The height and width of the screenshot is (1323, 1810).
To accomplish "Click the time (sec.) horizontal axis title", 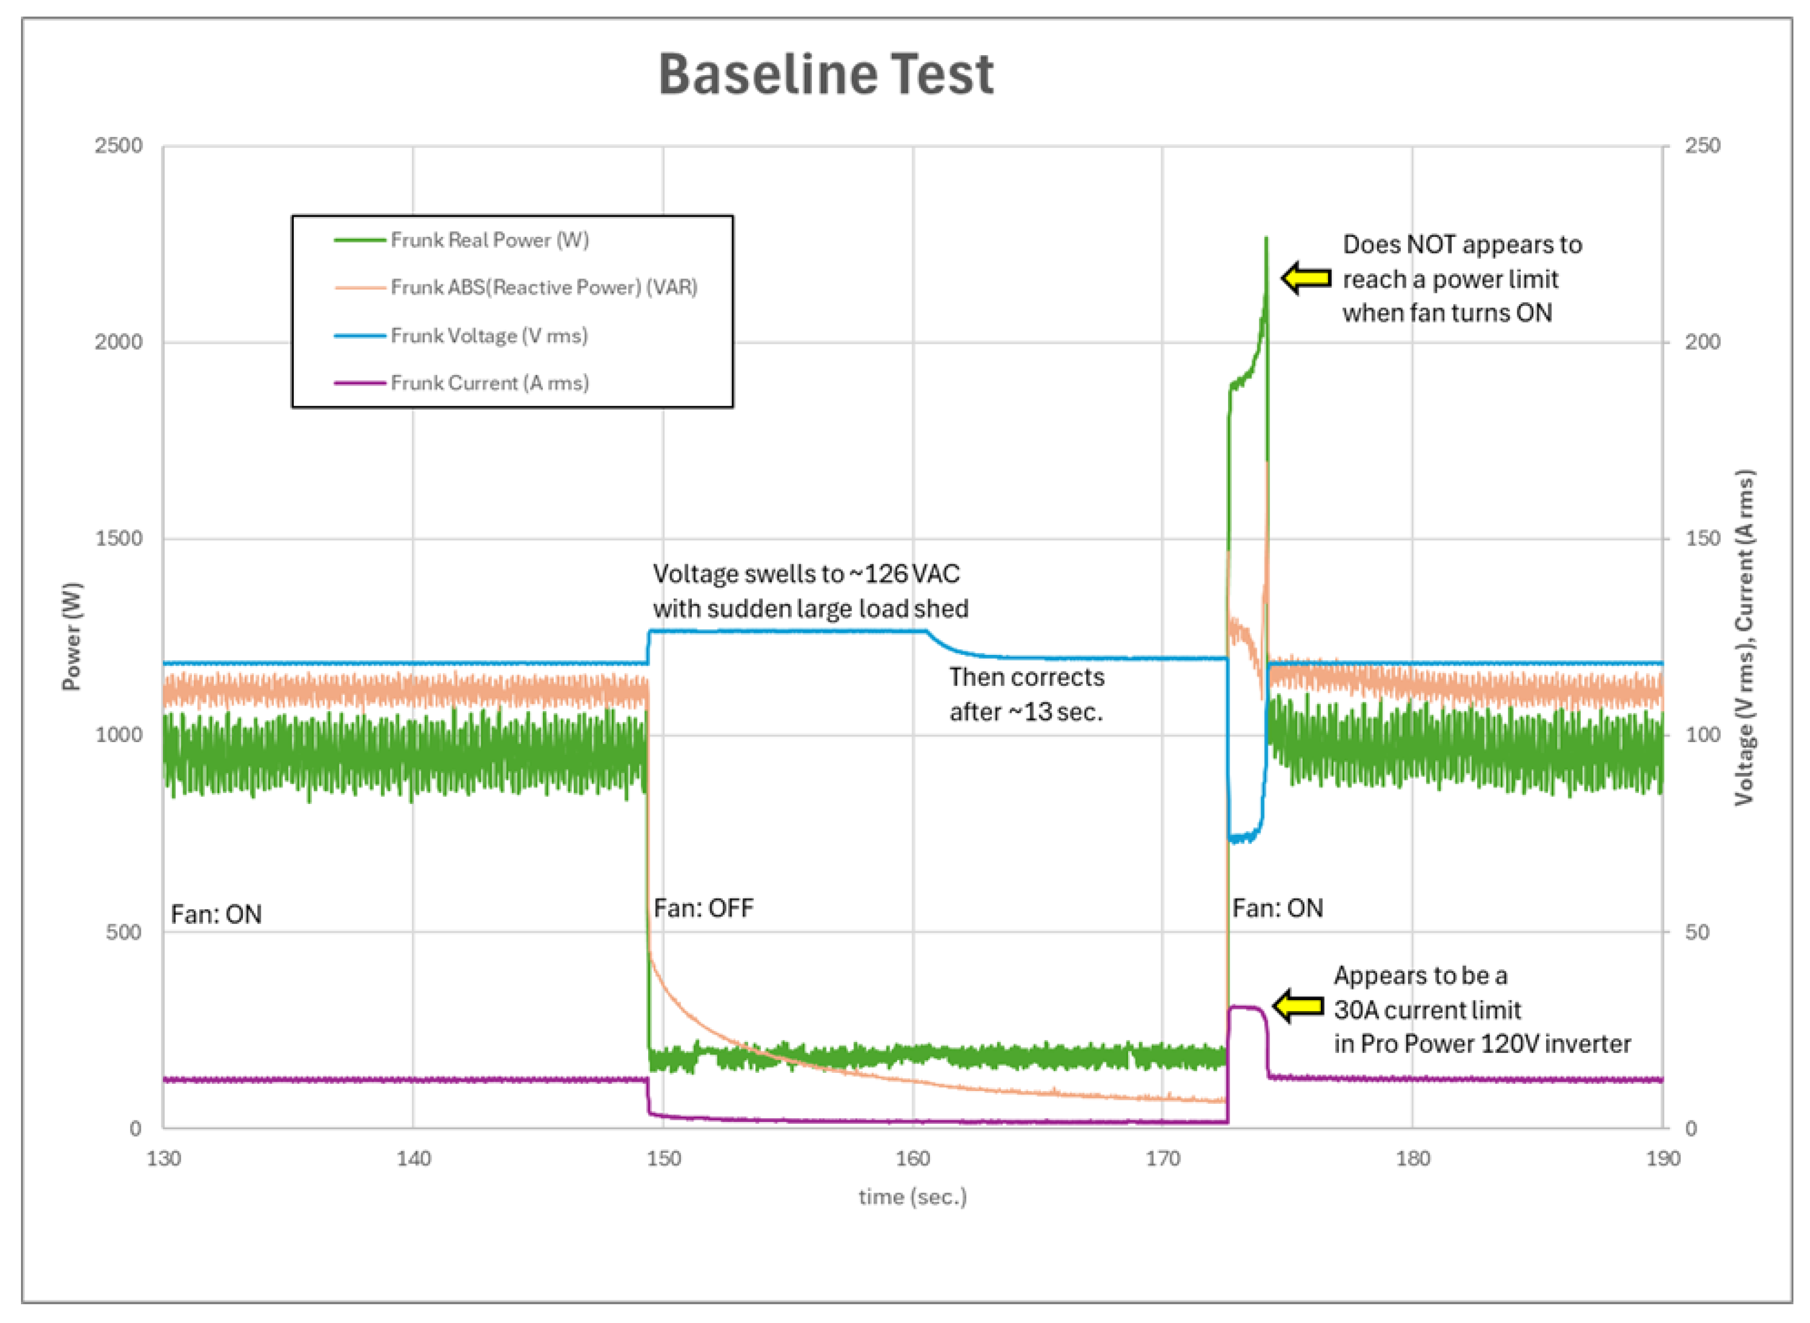I will (912, 1197).
